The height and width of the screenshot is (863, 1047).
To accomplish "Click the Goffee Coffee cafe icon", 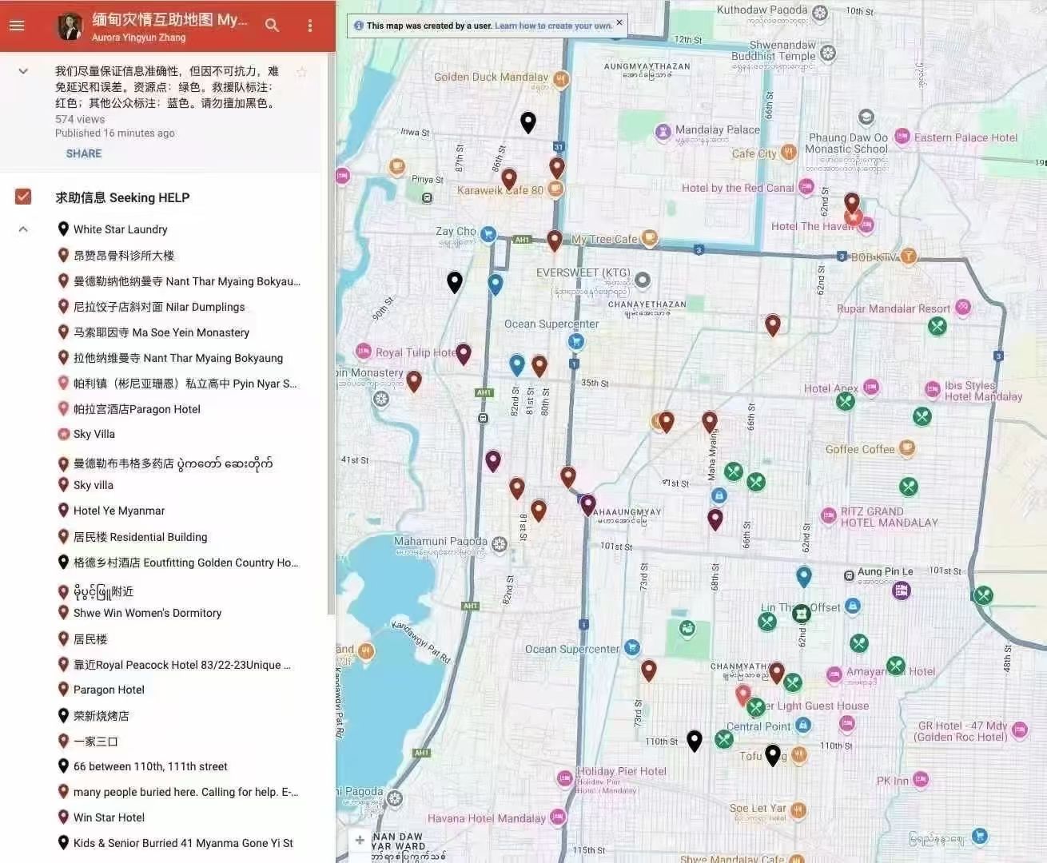I will [x=906, y=448].
